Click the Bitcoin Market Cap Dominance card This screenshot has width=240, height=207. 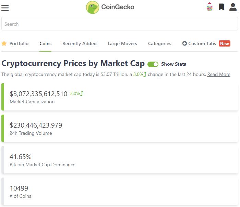[x=120, y=160]
